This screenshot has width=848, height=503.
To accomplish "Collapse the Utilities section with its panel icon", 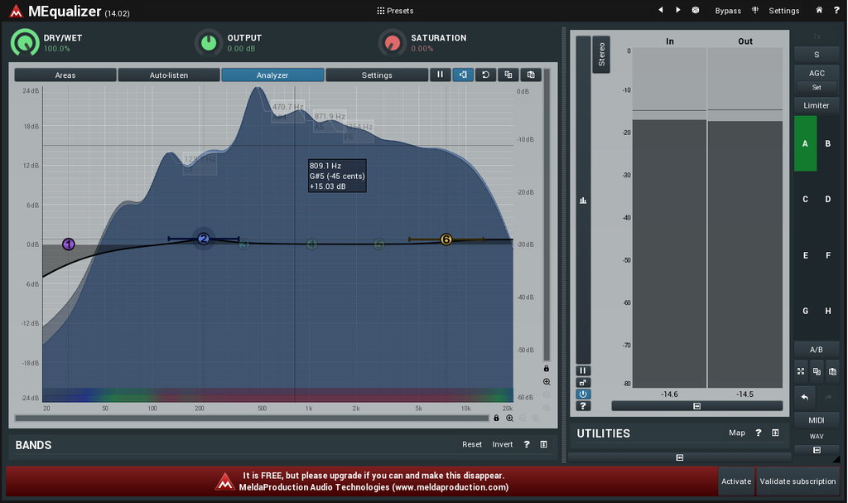I will point(775,433).
